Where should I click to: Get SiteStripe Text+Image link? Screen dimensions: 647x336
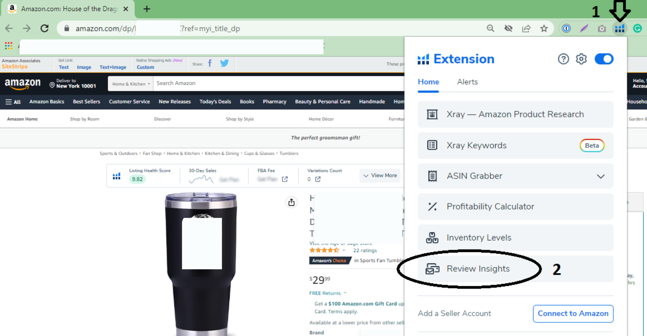pyautogui.click(x=113, y=67)
